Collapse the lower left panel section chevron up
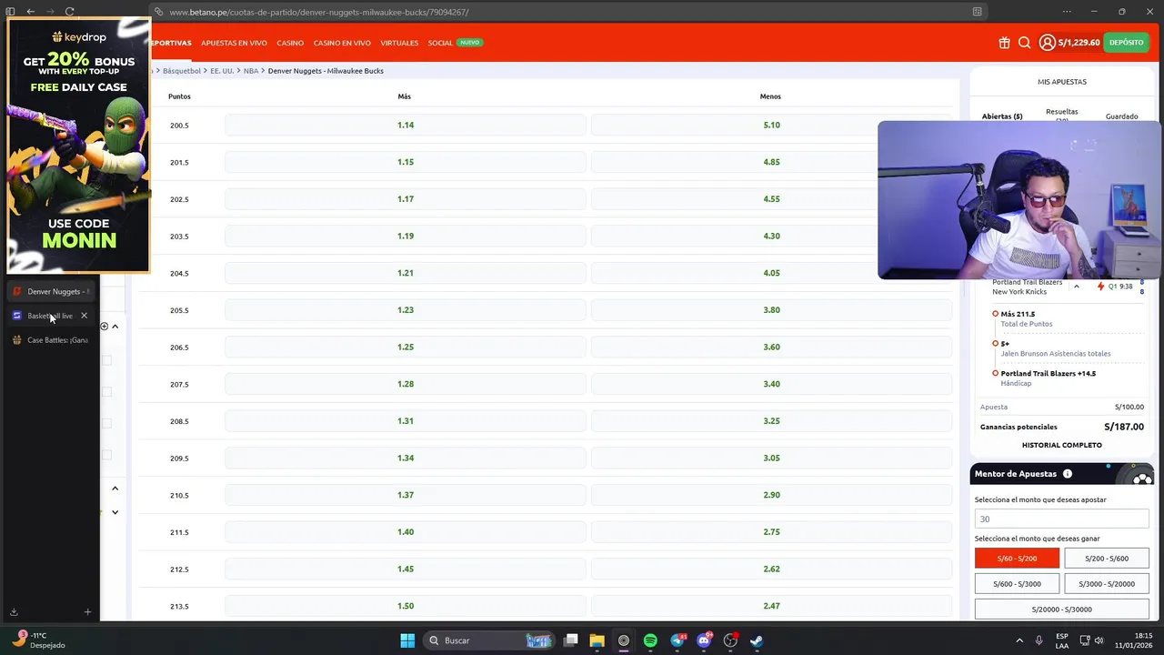Image resolution: width=1164 pixels, height=655 pixels. click(115, 489)
